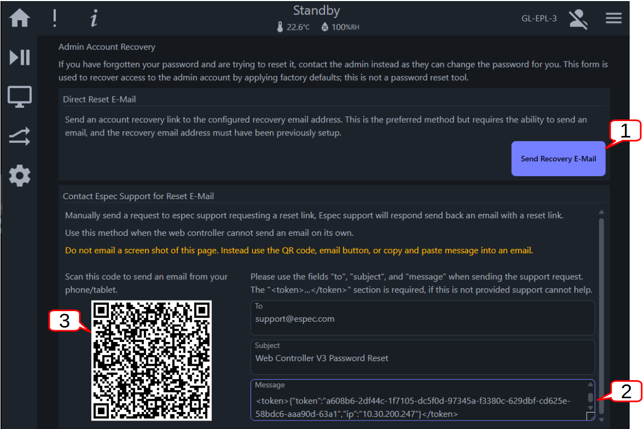
Task: Click the Message box scroll up arrow
Action: (x=590, y=385)
